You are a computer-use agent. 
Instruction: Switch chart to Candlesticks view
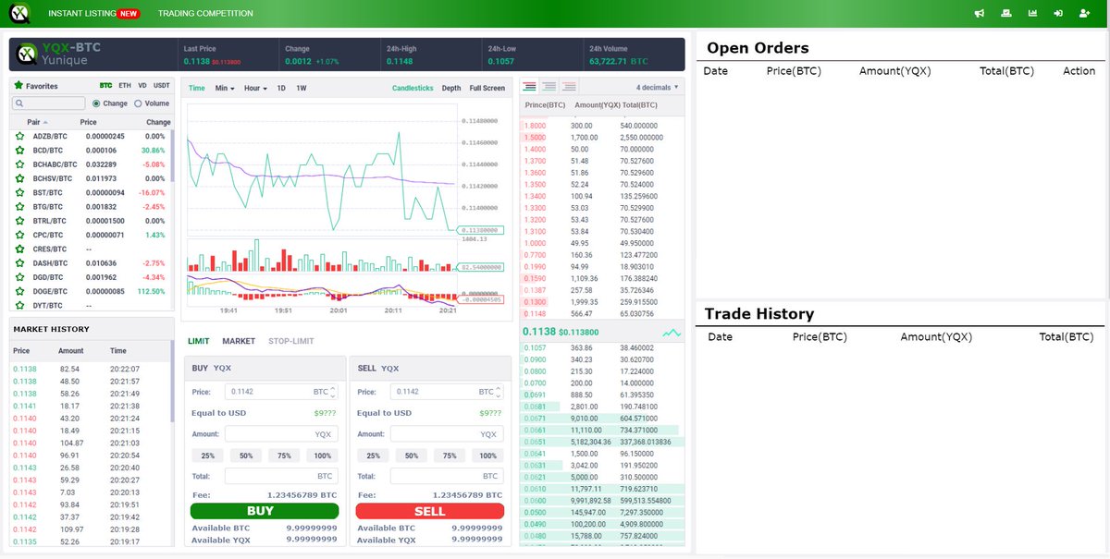coord(413,88)
